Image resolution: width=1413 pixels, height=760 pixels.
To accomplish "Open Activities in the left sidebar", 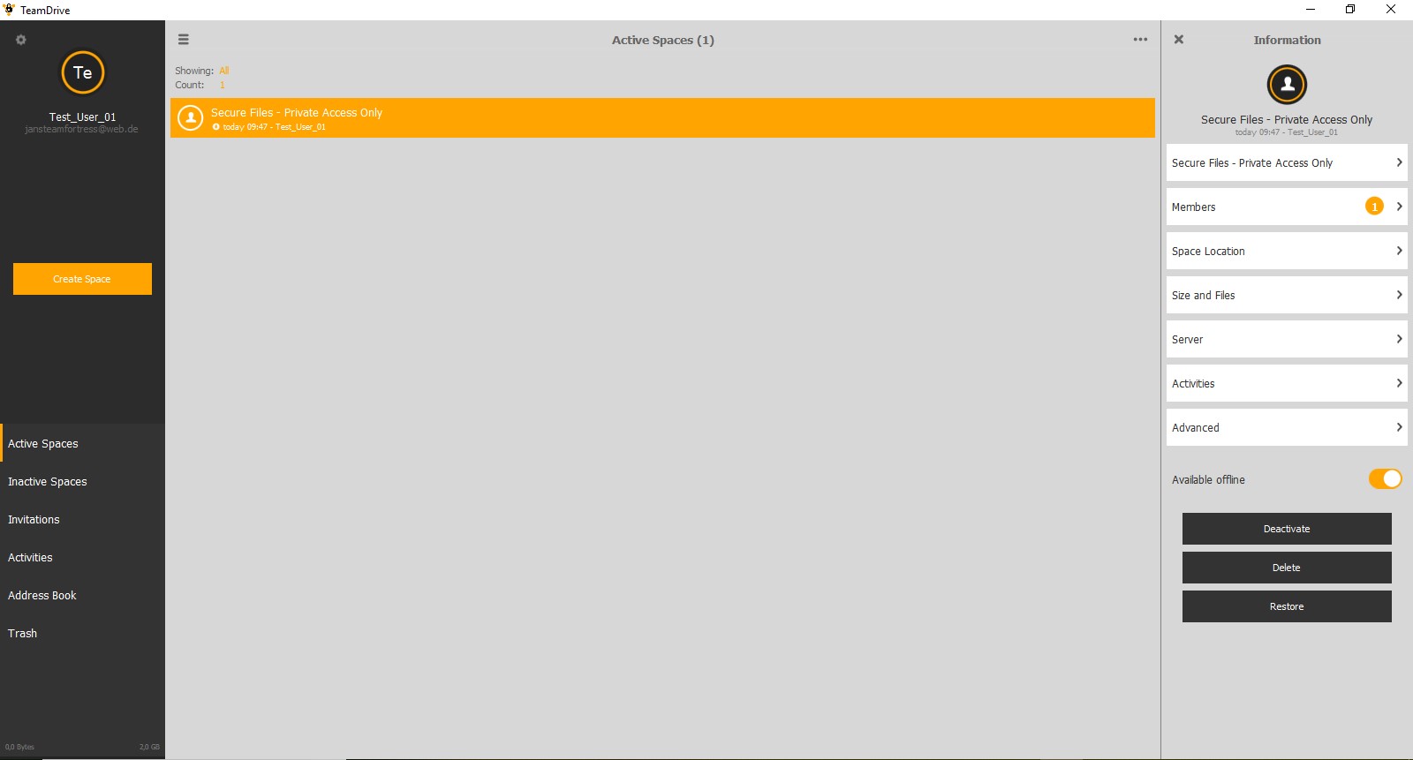I will 82,557.
